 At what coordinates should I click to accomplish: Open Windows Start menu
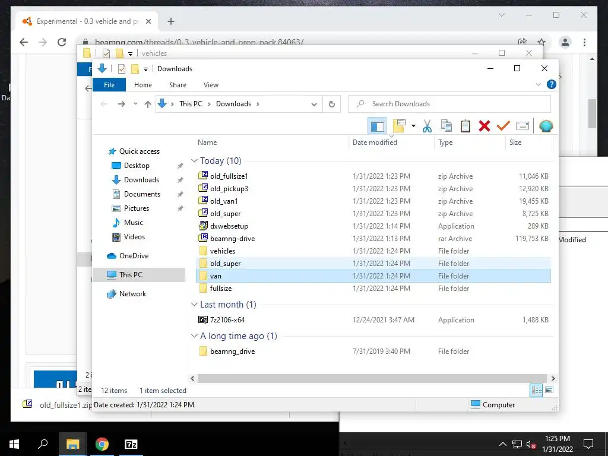click(x=14, y=444)
